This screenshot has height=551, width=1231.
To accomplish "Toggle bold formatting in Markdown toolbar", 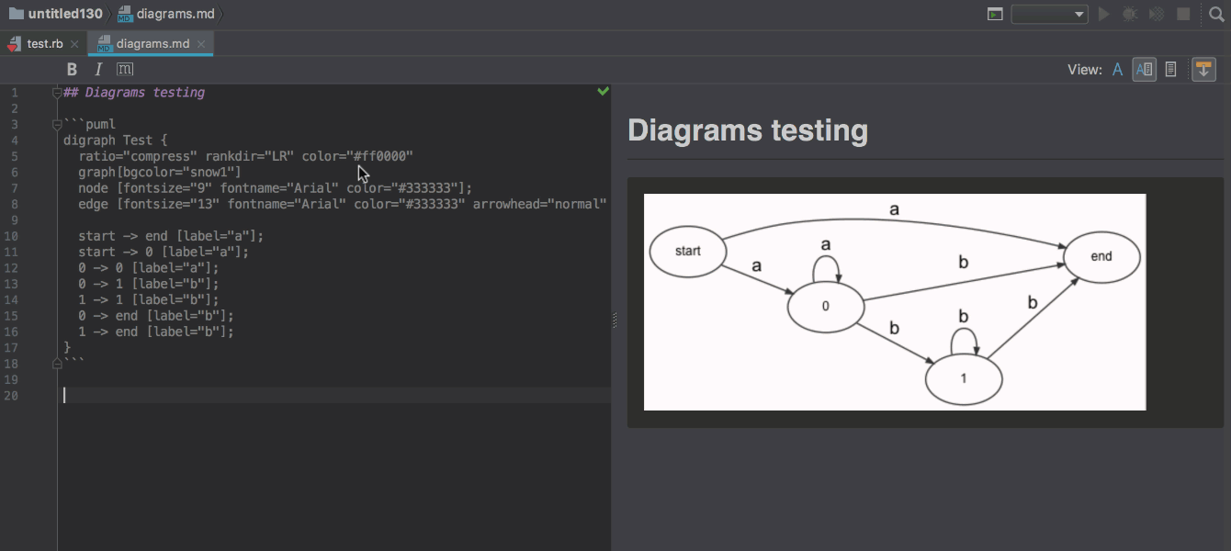I will pyautogui.click(x=72, y=70).
